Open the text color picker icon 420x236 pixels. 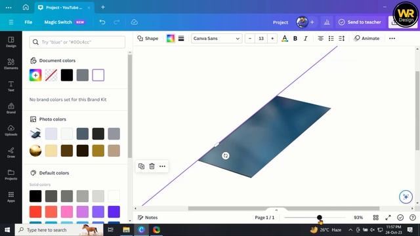[285, 39]
